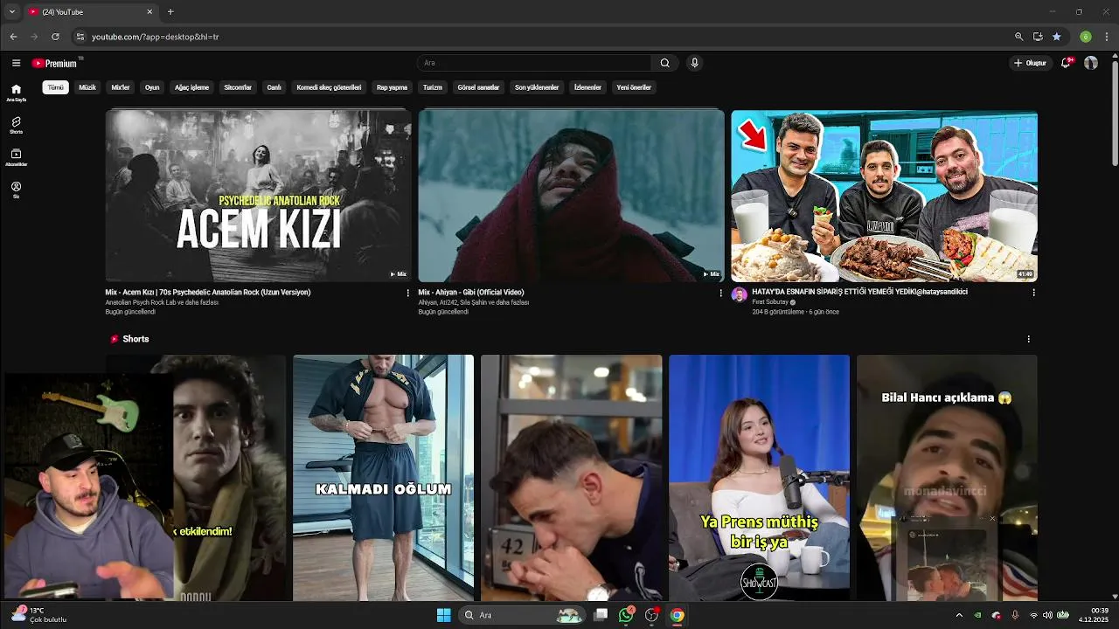Select the Turizm filter chip

point(433,87)
